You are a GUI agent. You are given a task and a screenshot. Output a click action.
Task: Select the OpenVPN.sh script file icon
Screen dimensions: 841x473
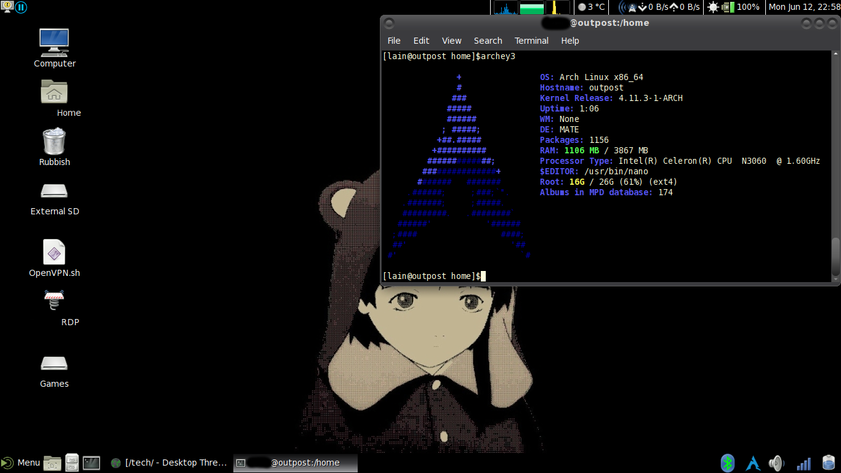point(54,253)
